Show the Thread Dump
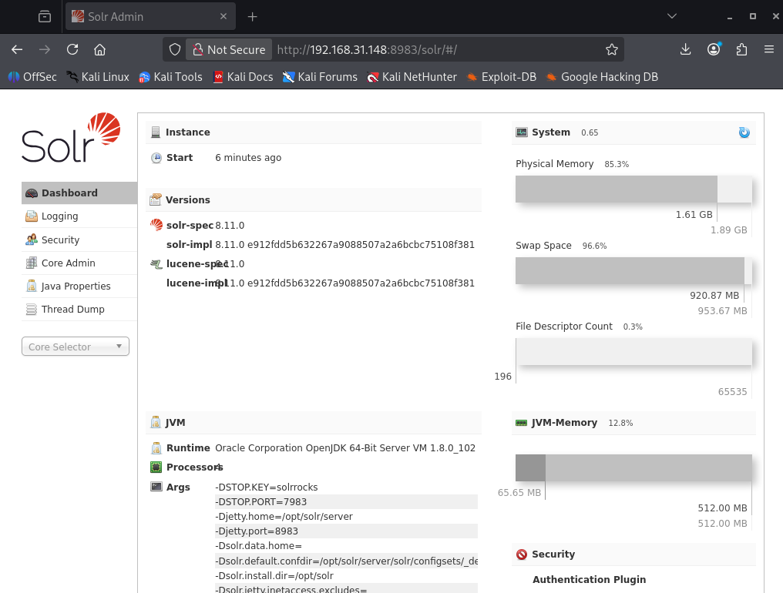Viewport: 783px width, 593px height. pyautogui.click(x=72, y=309)
